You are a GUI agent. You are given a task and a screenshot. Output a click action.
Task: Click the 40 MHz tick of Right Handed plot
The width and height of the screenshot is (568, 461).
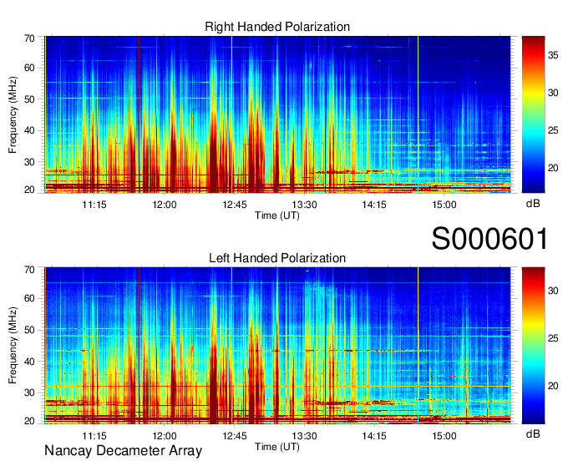pos(29,130)
